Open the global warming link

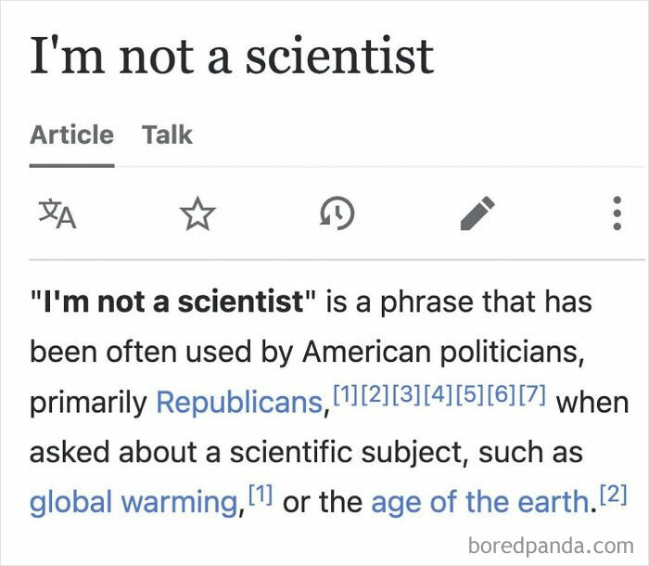134,503
